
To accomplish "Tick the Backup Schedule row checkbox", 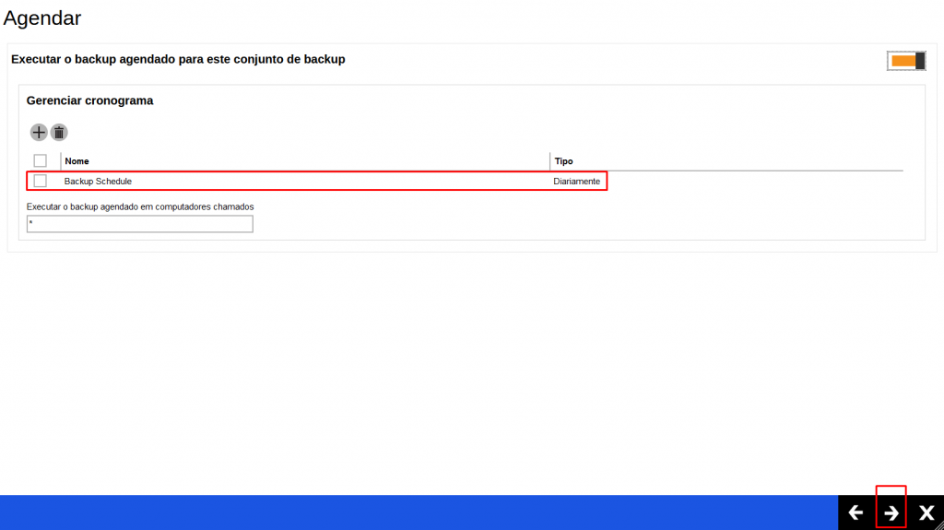I will click(x=40, y=181).
